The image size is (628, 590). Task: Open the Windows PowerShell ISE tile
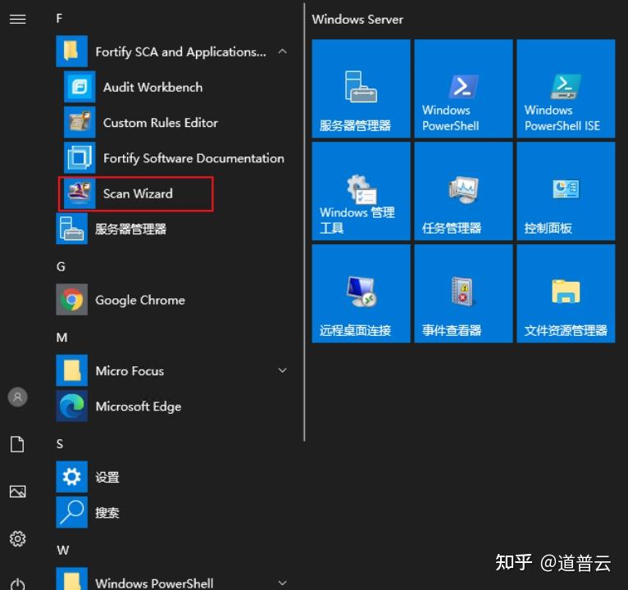[566, 88]
